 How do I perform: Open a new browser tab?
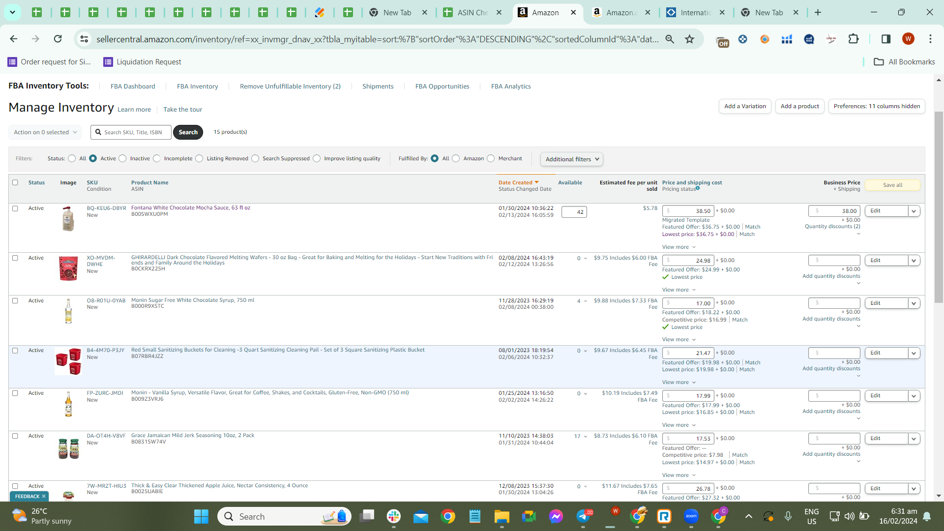click(x=818, y=12)
